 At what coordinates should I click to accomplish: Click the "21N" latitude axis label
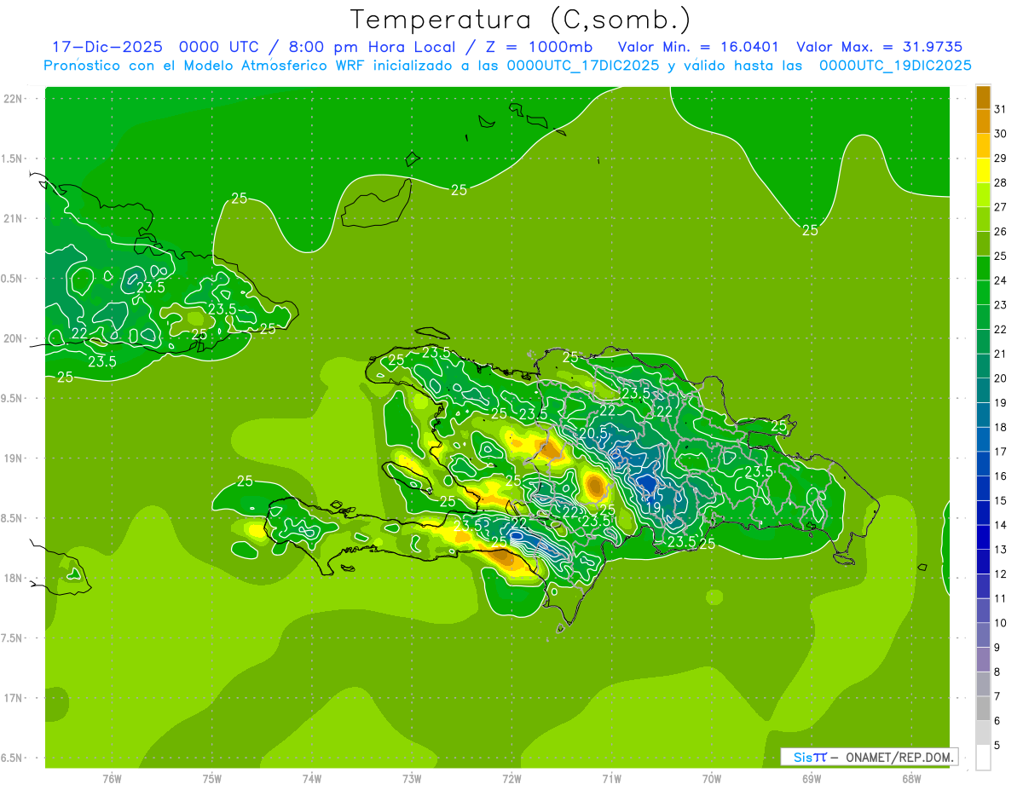[13, 218]
